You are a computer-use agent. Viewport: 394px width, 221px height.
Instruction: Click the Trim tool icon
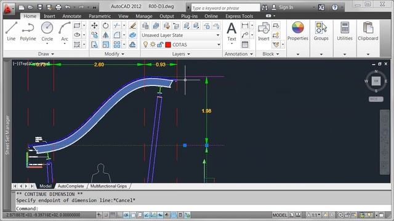pyautogui.click(x=116, y=25)
